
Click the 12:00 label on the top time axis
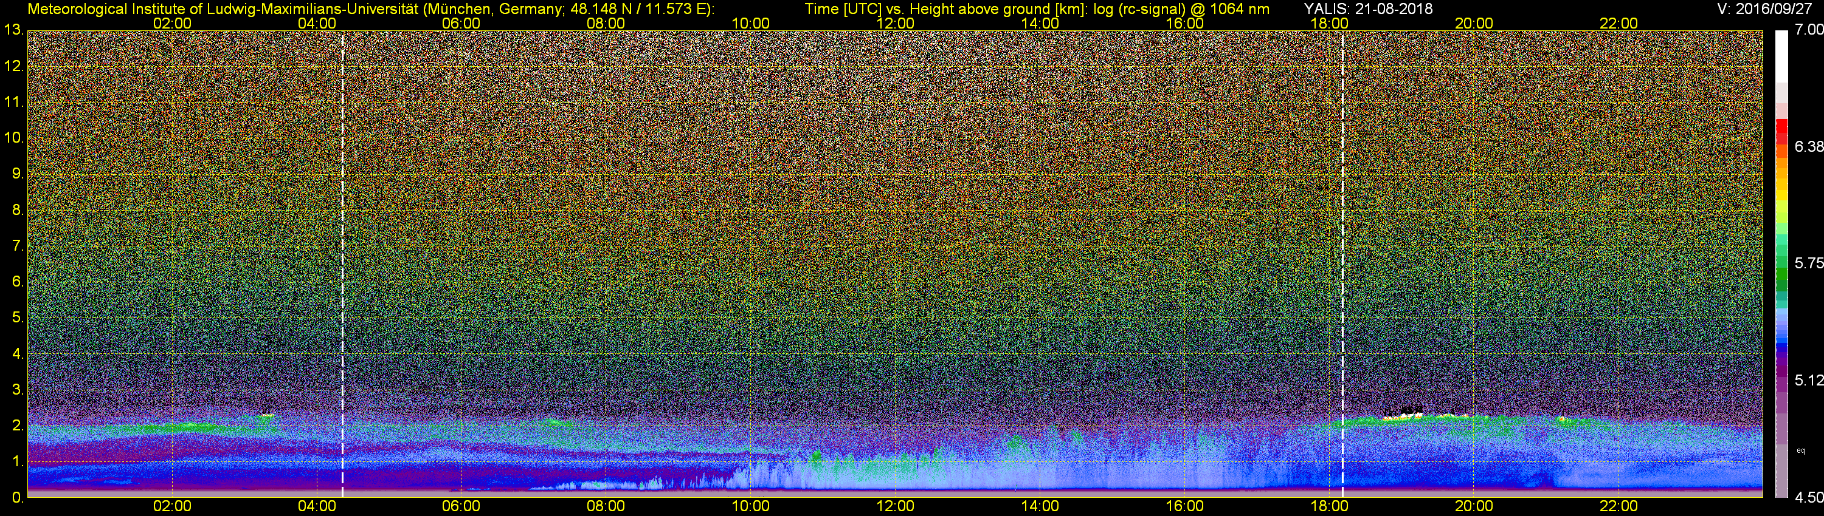(x=895, y=23)
